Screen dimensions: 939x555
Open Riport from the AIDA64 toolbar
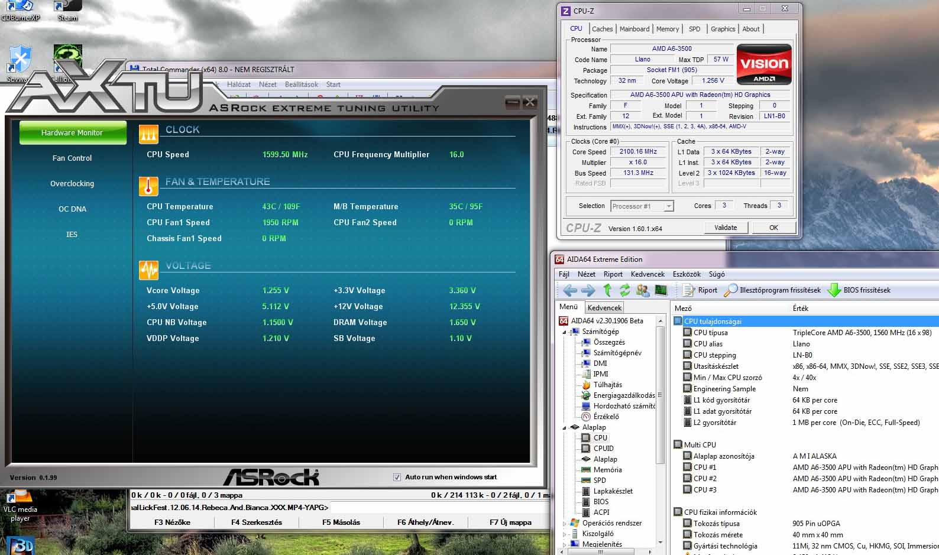700,290
